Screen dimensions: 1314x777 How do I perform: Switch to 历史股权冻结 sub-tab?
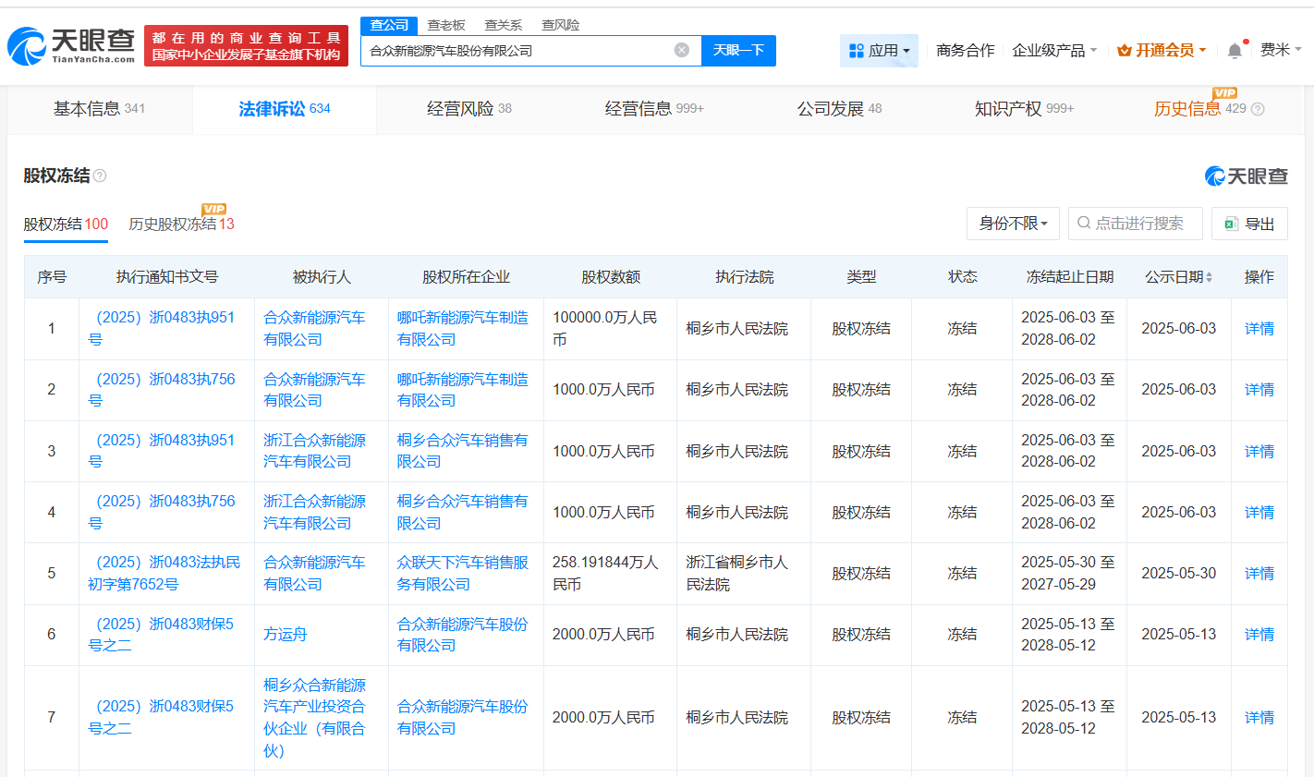click(181, 225)
